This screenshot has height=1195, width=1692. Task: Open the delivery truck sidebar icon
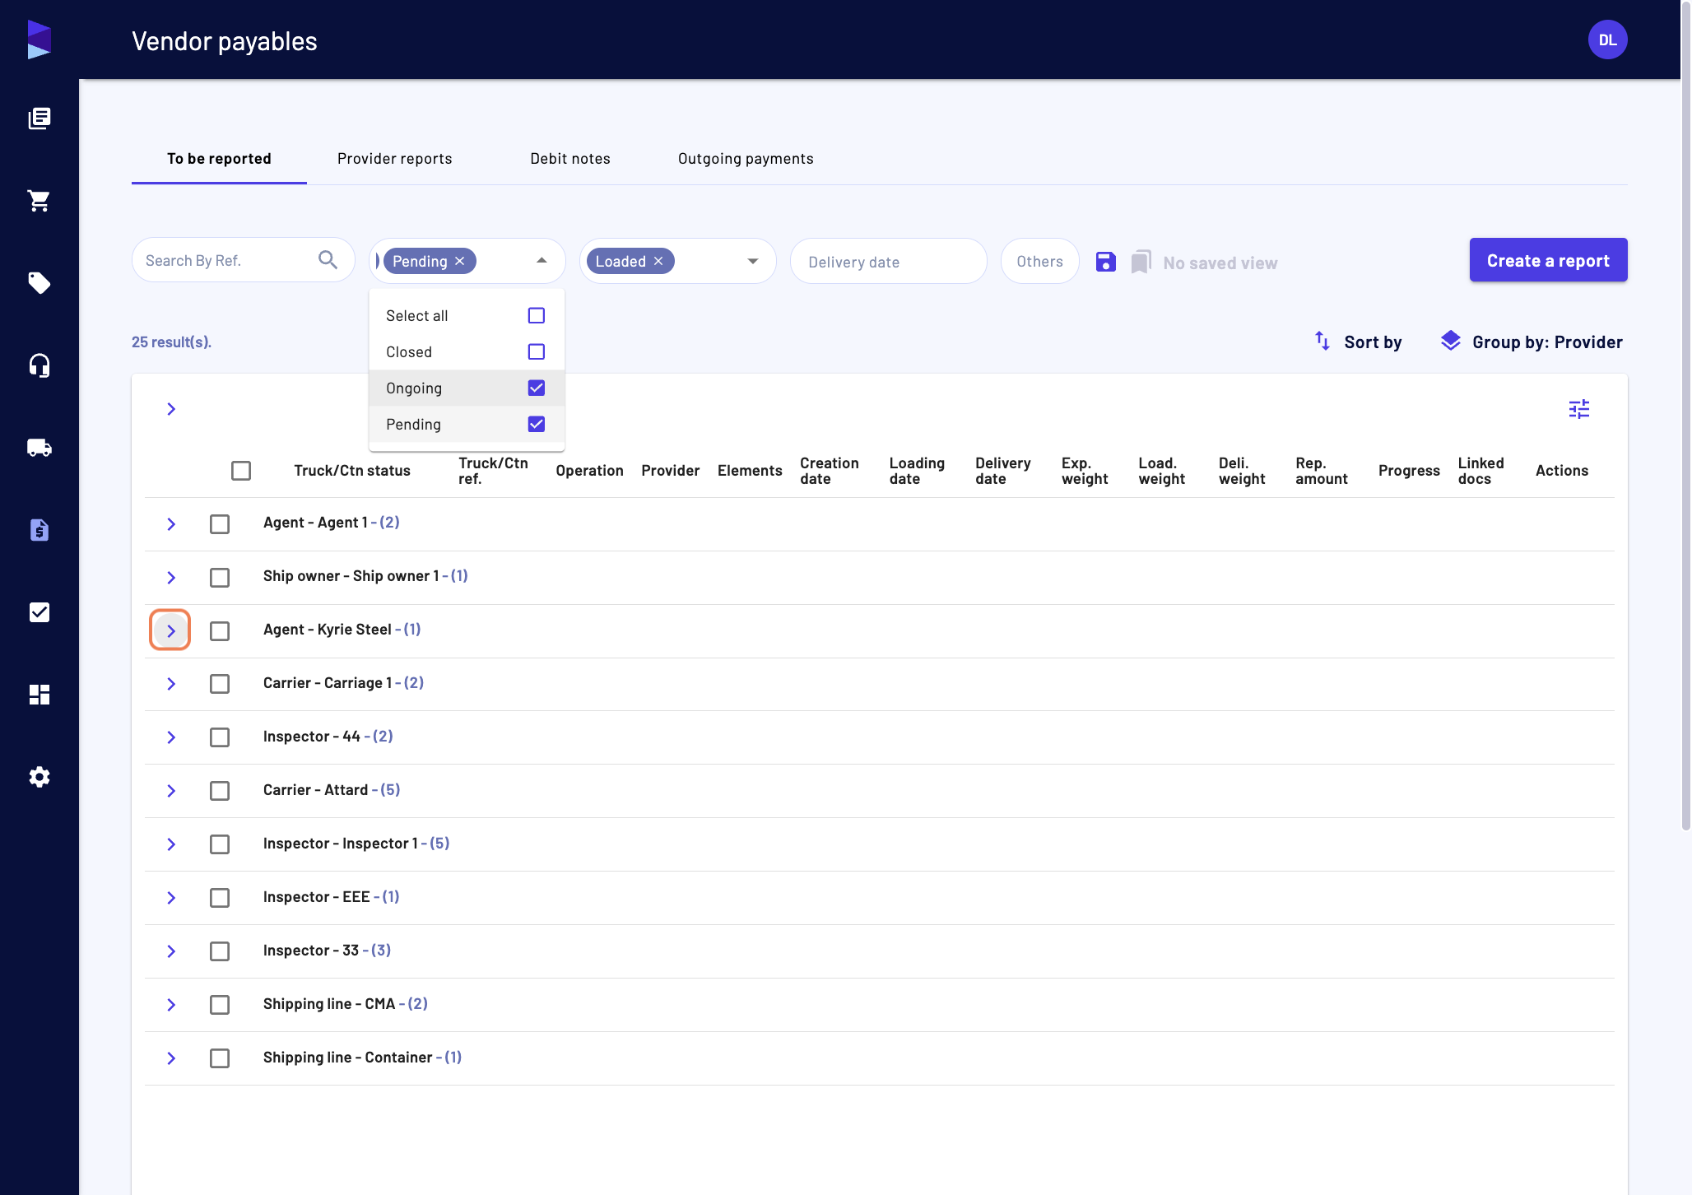(40, 448)
